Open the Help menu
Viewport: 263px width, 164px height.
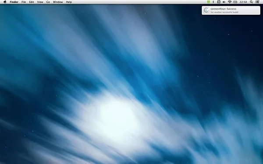click(69, 2)
